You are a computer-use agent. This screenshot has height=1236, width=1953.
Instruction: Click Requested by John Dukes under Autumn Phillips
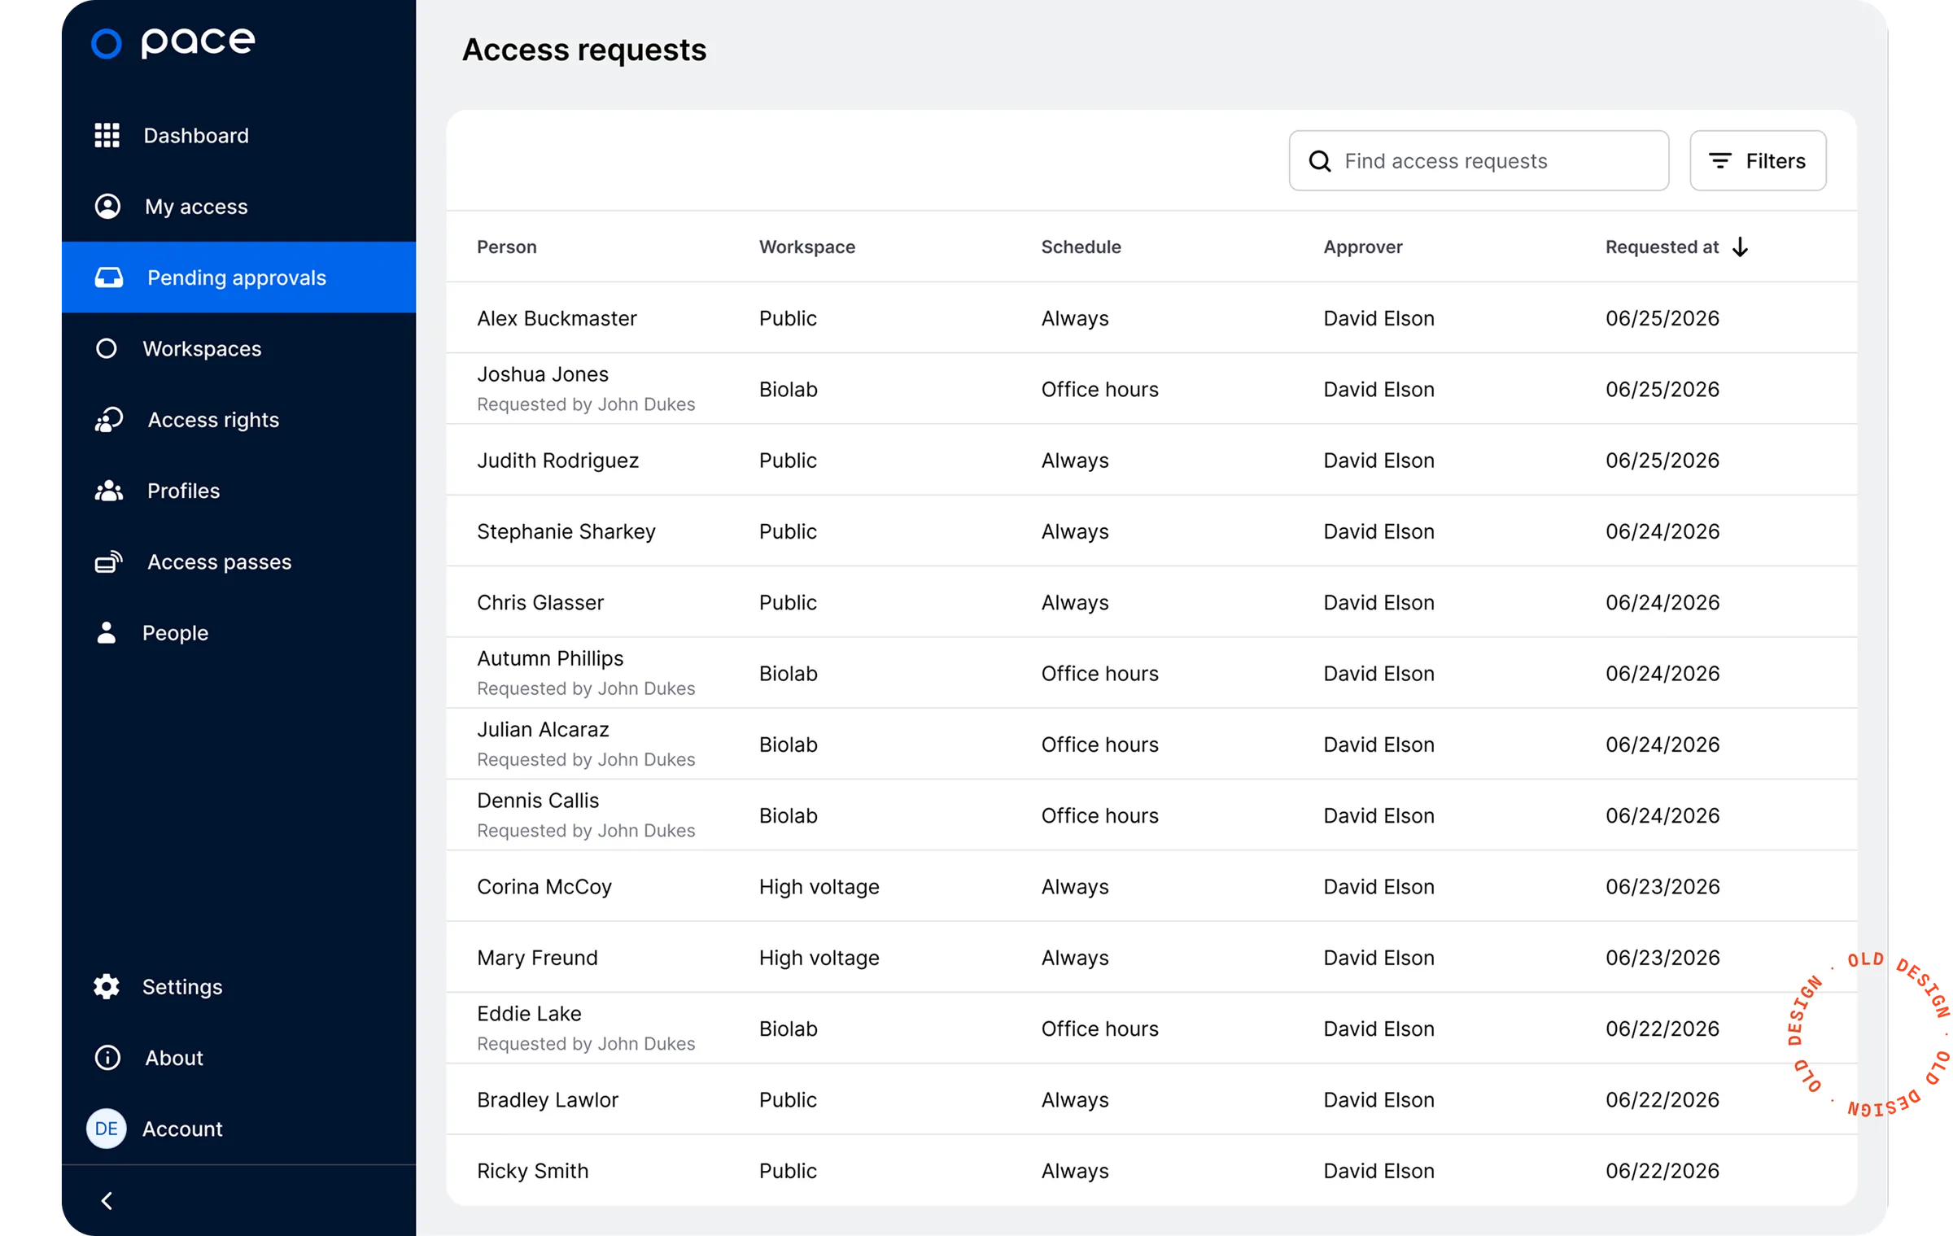tap(586, 688)
